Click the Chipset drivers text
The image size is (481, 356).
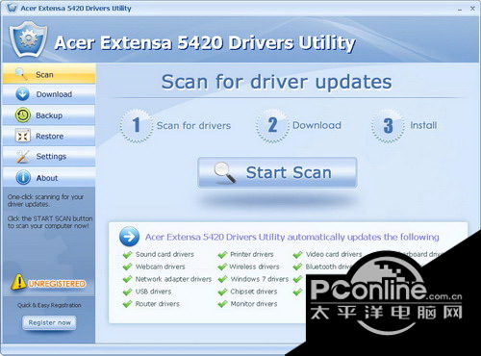pyautogui.click(x=254, y=292)
